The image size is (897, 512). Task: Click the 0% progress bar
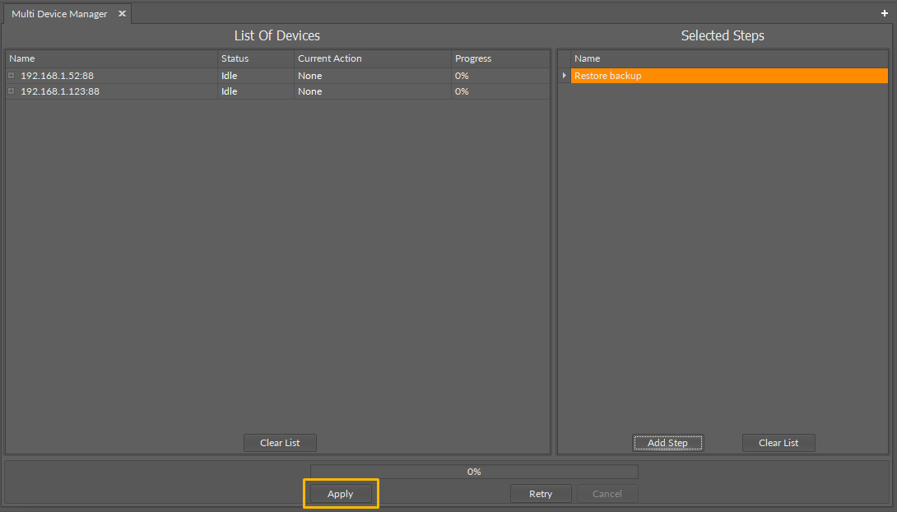click(473, 471)
